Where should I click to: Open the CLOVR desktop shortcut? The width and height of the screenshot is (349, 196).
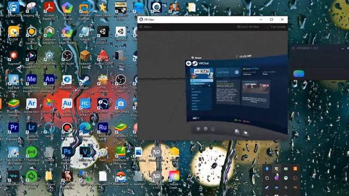[14, 33]
